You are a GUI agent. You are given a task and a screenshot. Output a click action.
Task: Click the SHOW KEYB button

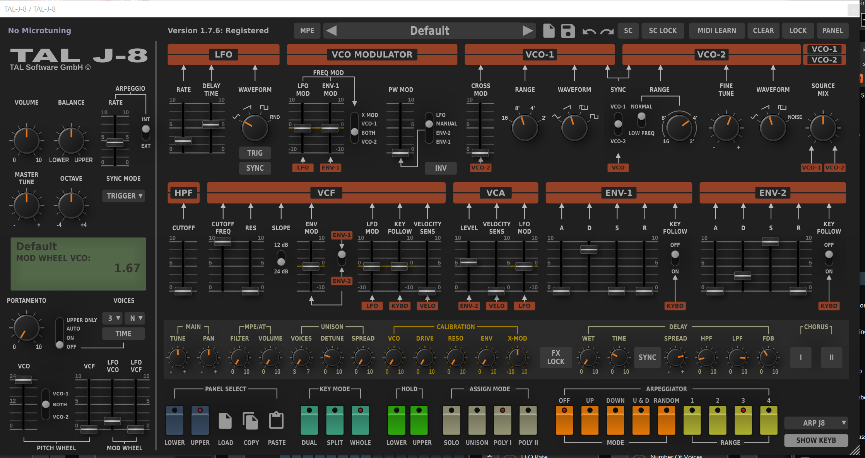[x=816, y=440]
